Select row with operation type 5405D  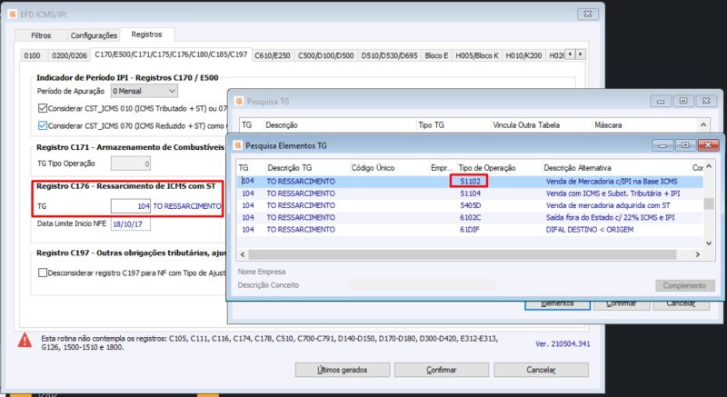[x=470, y=205]
